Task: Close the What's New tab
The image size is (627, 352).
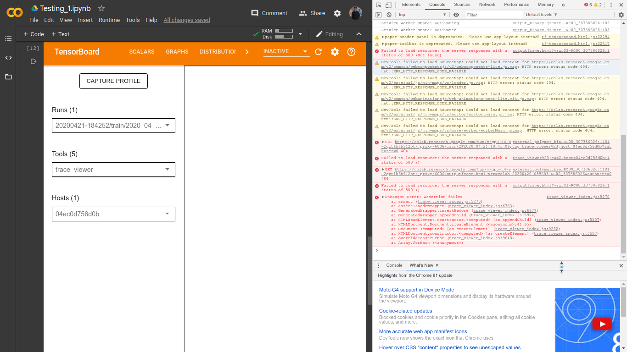Action: [437, 265]
